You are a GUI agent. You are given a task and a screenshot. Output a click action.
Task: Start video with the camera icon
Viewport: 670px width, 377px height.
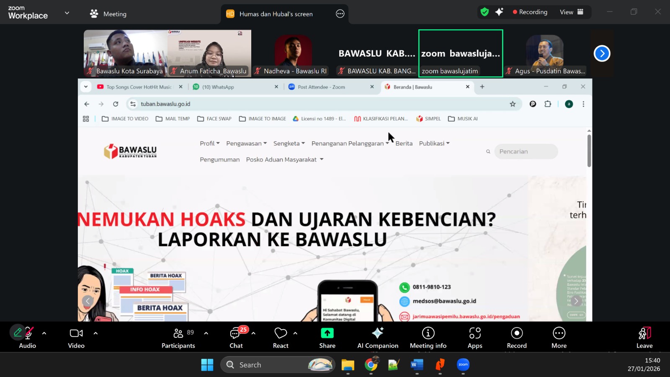point(76,333)
